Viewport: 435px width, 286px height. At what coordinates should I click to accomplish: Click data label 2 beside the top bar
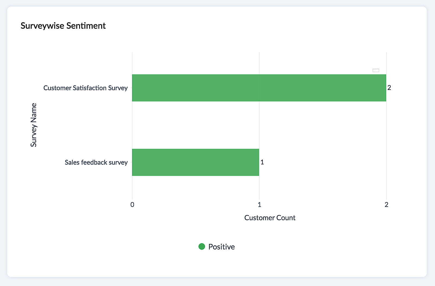[389, 88]
